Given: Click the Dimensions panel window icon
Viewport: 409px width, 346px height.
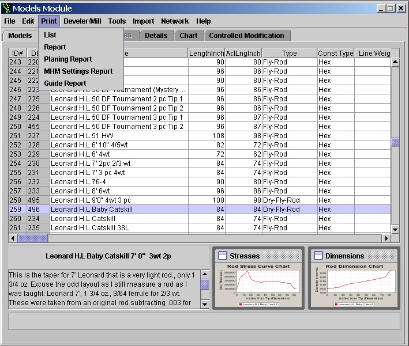Looking at the screenshot, I should (x=317, y=256).
